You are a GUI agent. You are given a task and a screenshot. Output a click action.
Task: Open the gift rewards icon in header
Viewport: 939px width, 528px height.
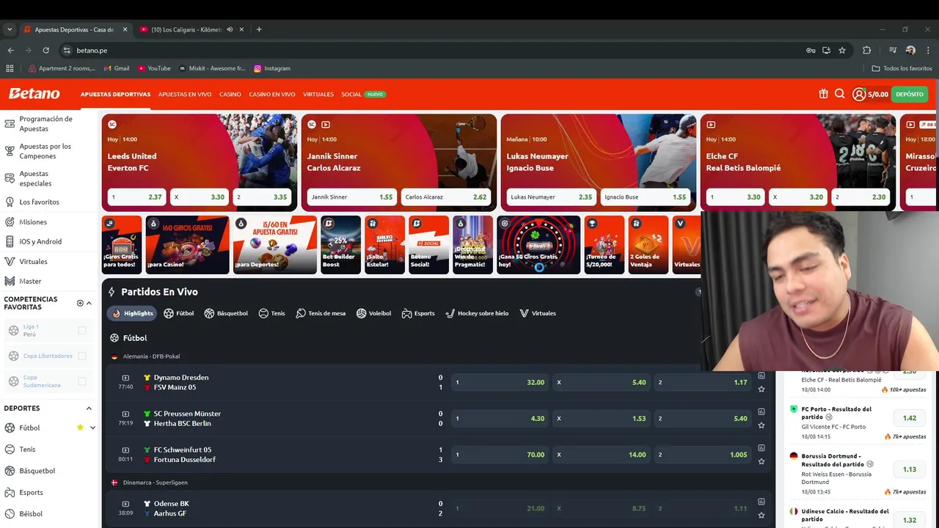(823, 94)
